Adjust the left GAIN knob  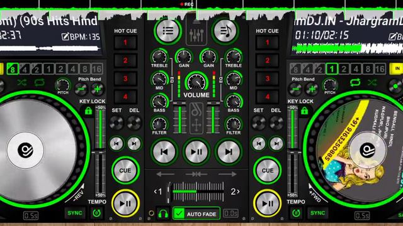coord(184,56)
